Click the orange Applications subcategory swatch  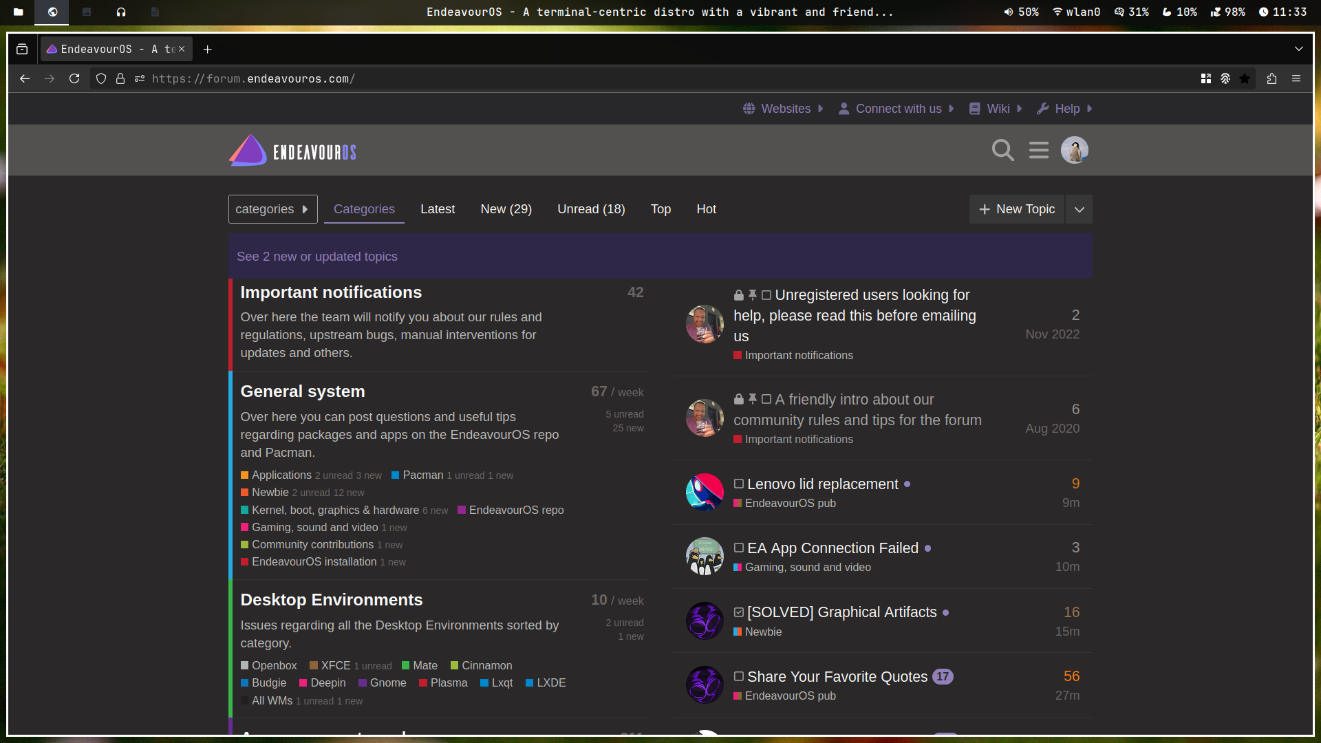click(244, 475)
